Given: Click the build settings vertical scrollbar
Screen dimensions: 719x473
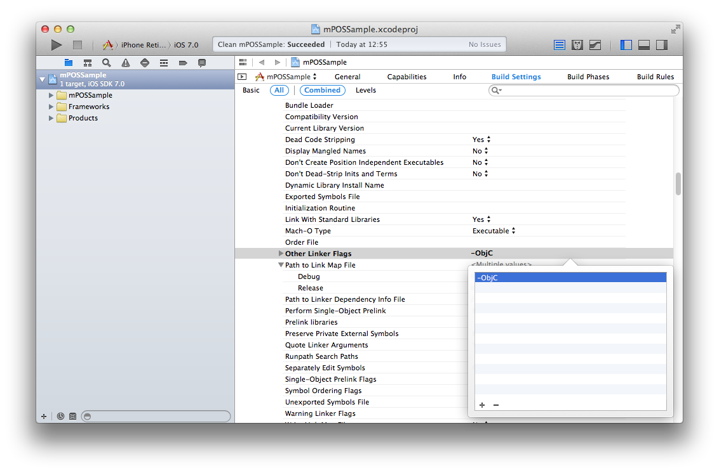Looking at the screenshot, I should [678, 184].
